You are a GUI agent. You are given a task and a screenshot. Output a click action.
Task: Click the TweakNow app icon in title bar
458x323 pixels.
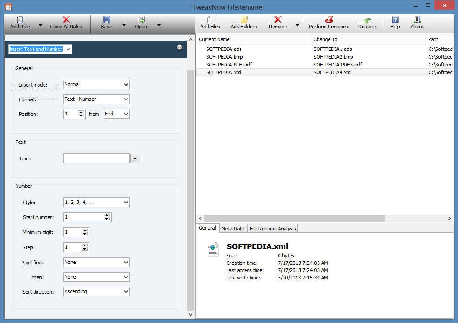(x=8, y=7)
